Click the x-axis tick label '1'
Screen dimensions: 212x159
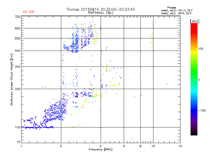tap(21, 146)
